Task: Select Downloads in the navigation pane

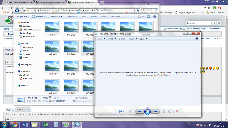Action: click(x=28, y=29)
